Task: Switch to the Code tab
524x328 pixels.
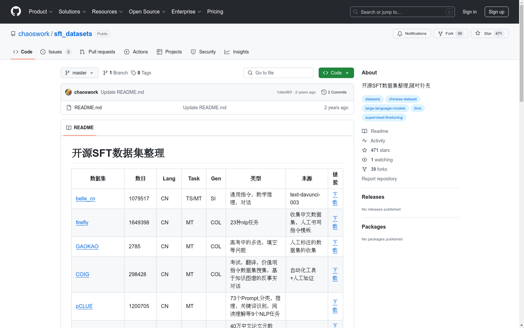Action: [x=23, y=52]
